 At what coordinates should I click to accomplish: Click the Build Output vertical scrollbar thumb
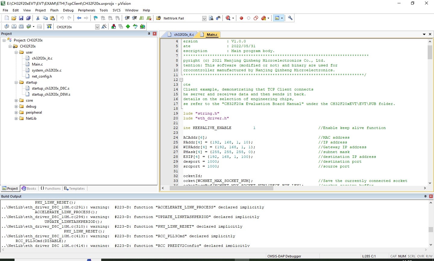[x=431, y=229]
